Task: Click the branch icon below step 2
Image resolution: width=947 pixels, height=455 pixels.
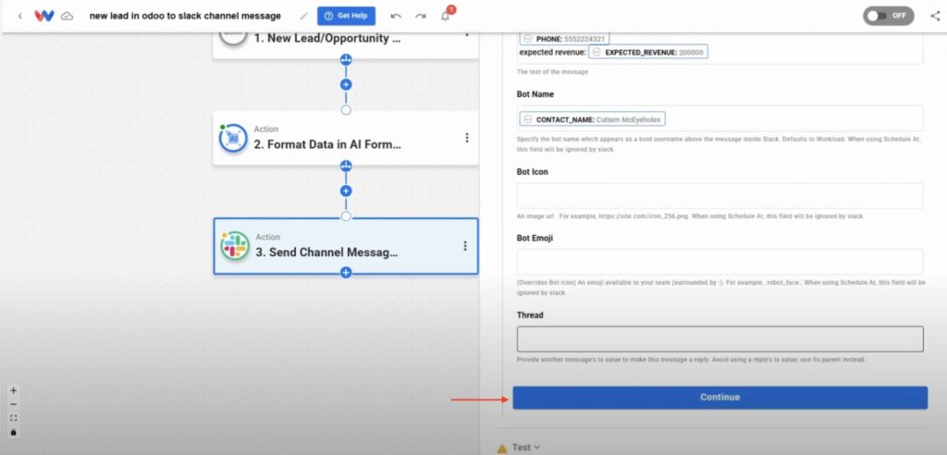Action: (346, 166)
